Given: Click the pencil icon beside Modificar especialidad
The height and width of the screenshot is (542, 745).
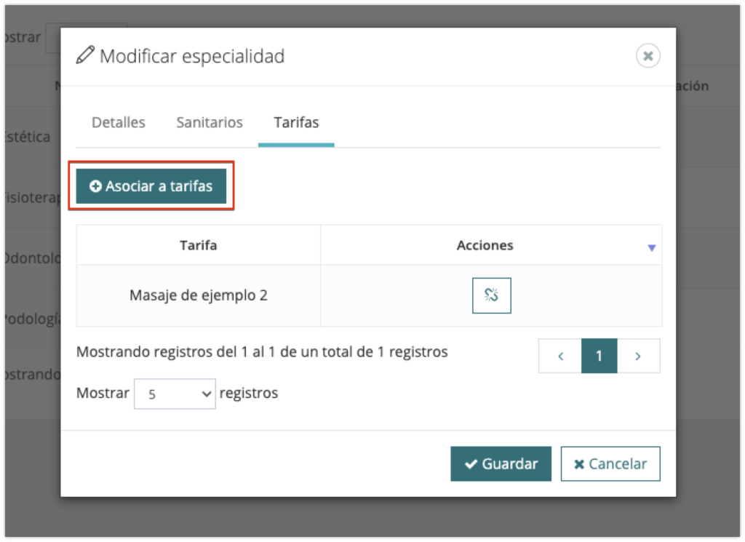Looking at the screenshot, I should click(85, 55).
